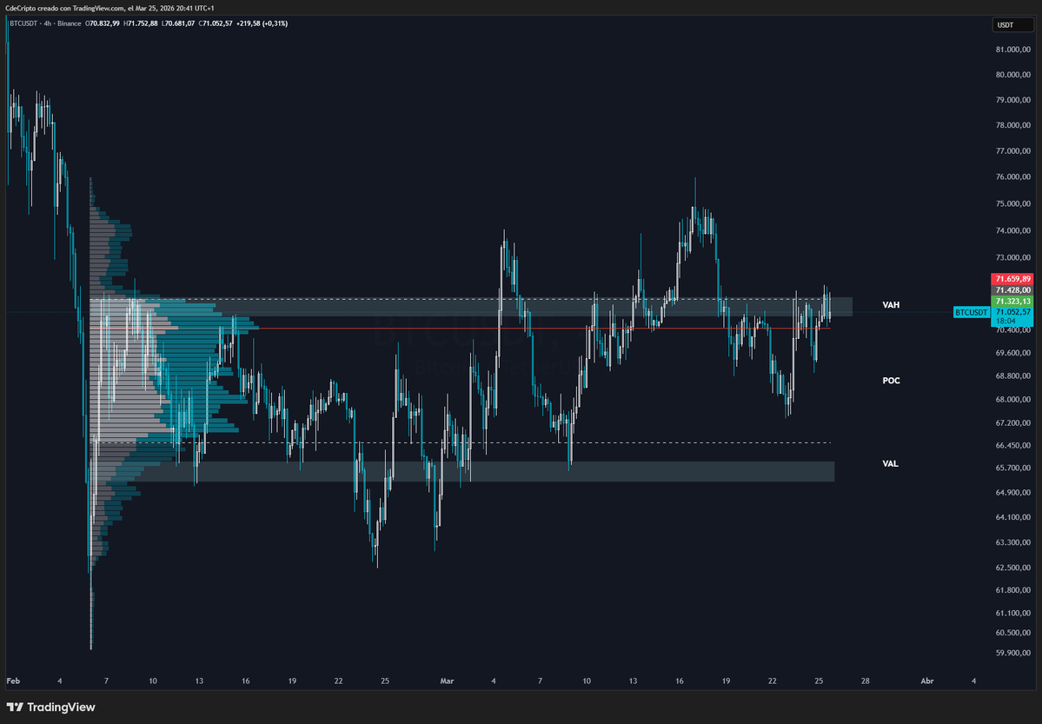Image resolution: width=1042 pixels, height=724 pixels.
Task: Click the TradingView logo at the bottom
Action: pos(50,707)
